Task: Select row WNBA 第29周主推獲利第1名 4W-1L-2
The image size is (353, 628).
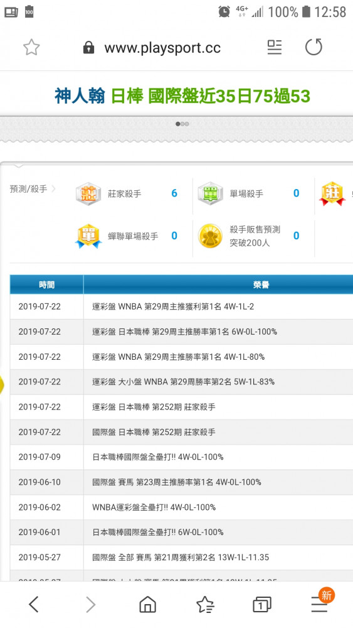Action: 181,307
